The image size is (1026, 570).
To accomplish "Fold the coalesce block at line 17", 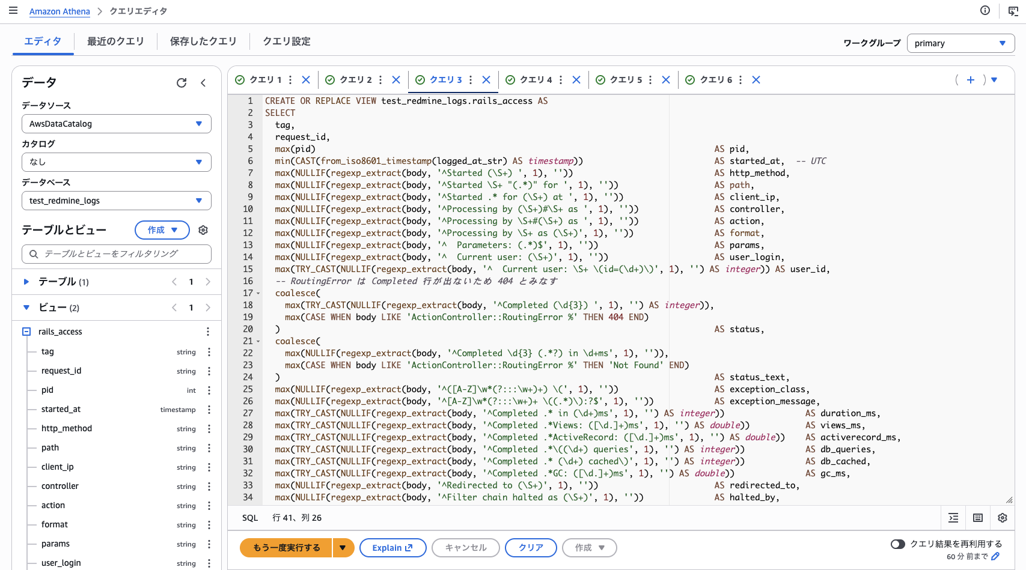I will coord(258,294).
